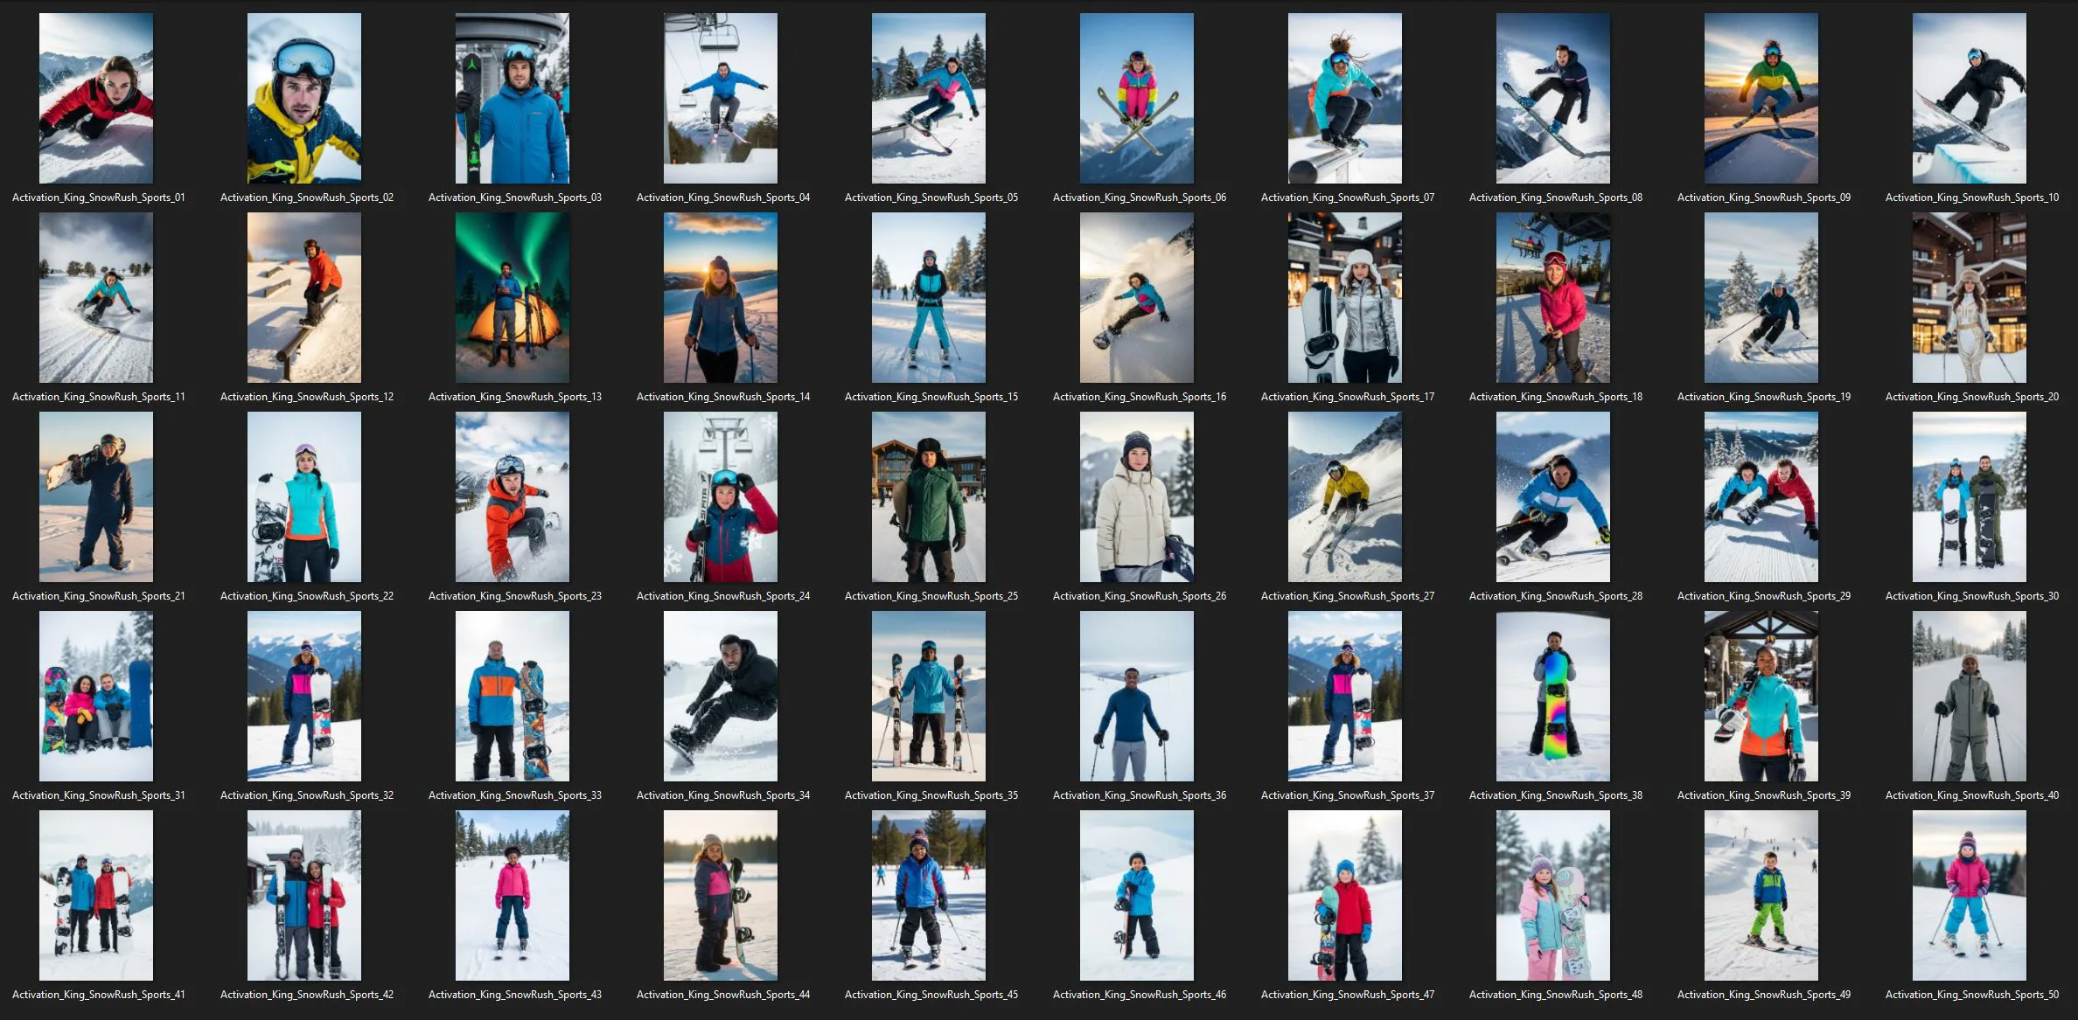Screen dimensions: 2078x1020
Task: Open the green parka man photo Sports_25
Action: 929,496
